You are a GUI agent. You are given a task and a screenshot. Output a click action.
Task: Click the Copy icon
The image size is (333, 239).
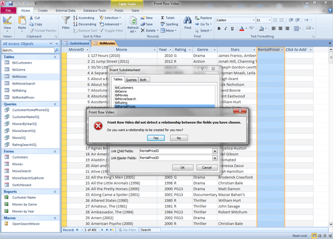[x=31, y=24]
